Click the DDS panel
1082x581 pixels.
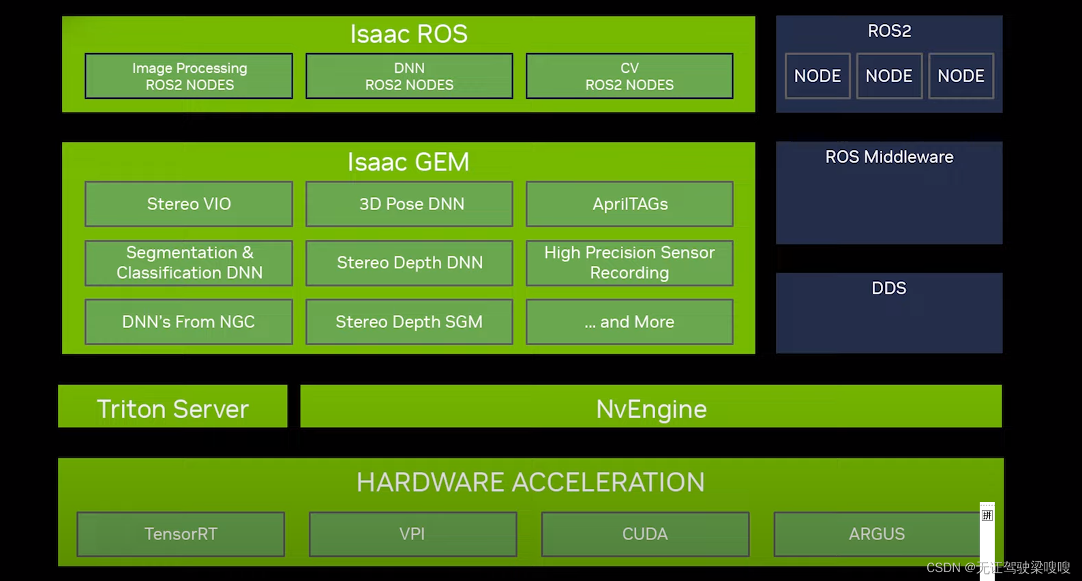889,313
